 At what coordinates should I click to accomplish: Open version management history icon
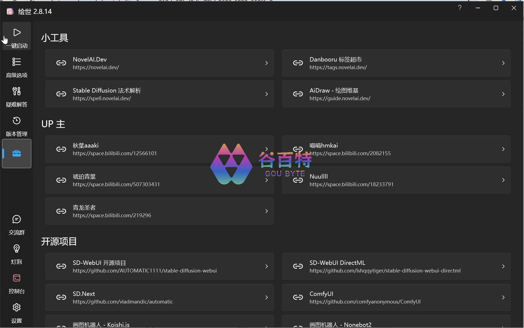click(x=17, y=121)
